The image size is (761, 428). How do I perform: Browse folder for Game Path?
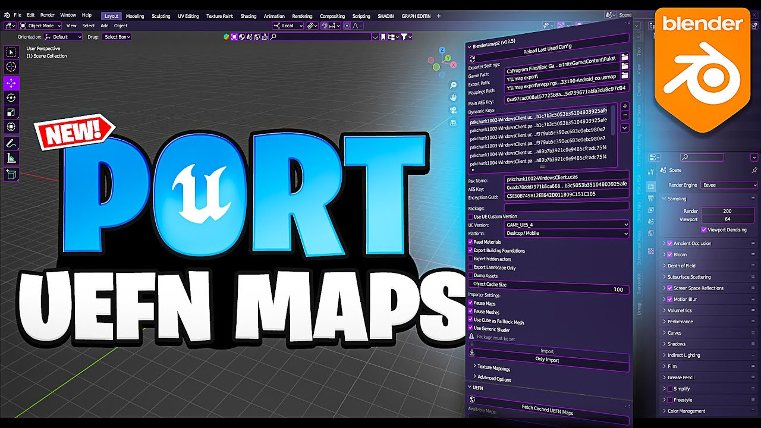click(624, 57)
